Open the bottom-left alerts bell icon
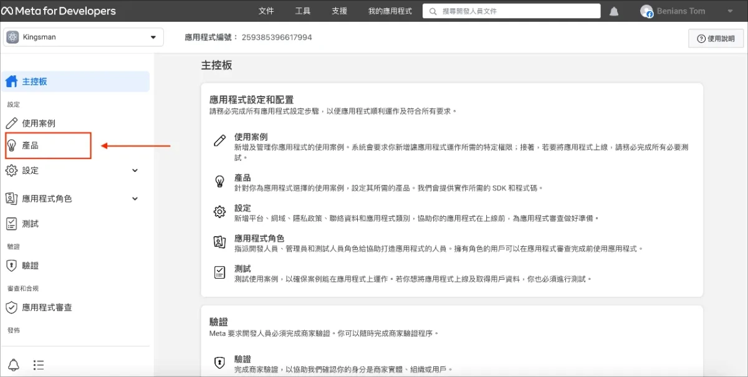Viewport: 748px width, 377px height. click(x=13, y=365)
